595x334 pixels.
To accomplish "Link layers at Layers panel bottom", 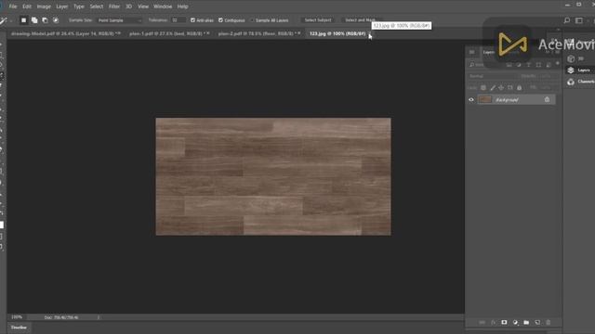I will point(482,323).
